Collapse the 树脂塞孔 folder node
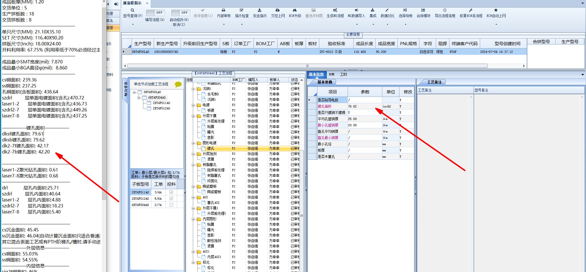 click(193, 165)
